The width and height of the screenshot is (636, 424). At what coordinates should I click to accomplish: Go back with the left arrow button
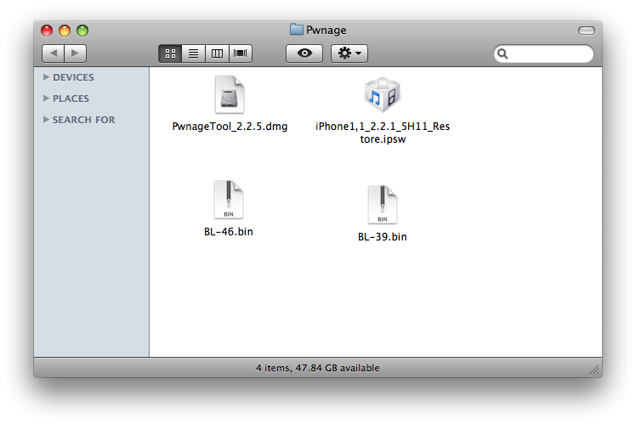pos(53,53)
